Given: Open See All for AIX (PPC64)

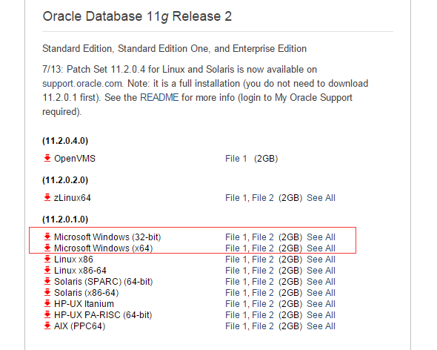Looking at the screenshot, I should pos(321,326).
